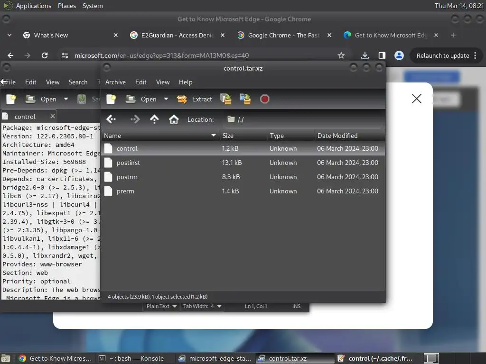486x364 pixels.
Task: Open a new Chrome tab
Action: point(453,35)
